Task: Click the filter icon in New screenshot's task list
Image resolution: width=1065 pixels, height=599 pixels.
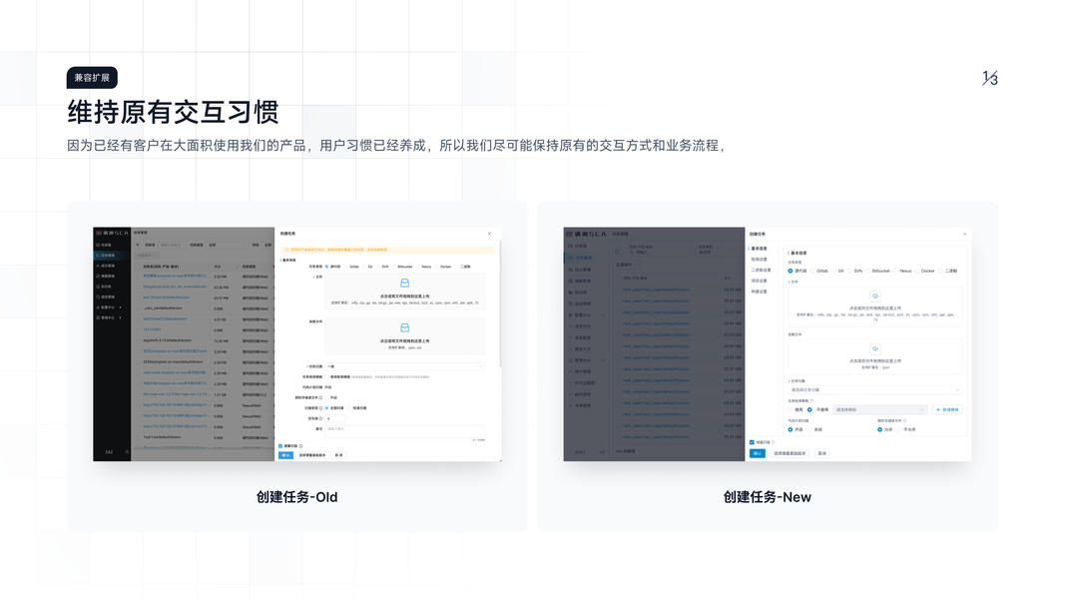Action: (617, 252)
